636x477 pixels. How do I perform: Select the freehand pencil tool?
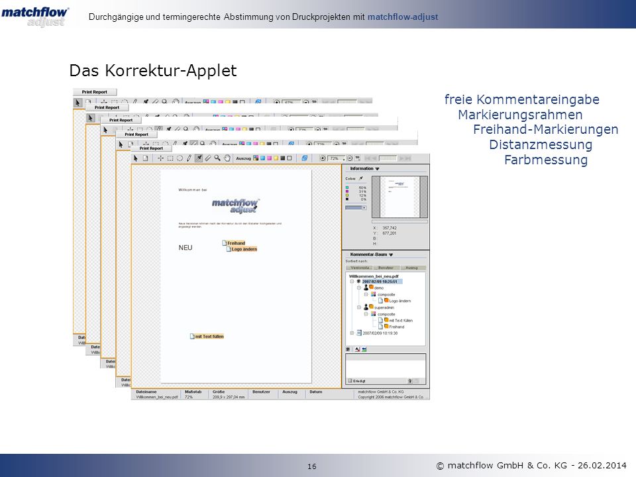(189, 158)
